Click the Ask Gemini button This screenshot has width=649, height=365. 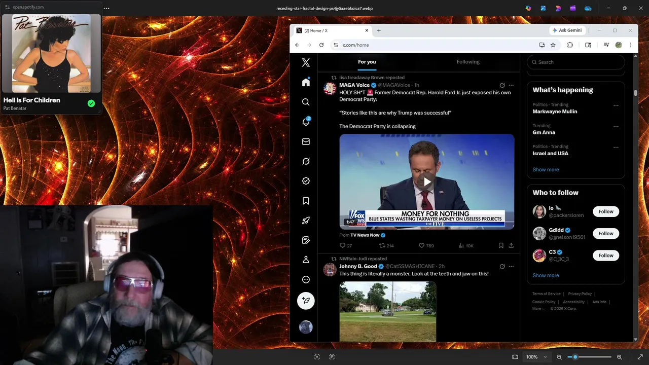tap(567, 30)
